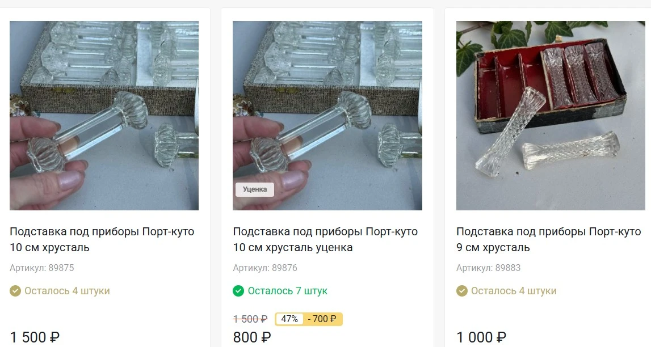This screenshot has height=347, width=651.
Task: Open the '10 см хрусталь уценка' product title
Action: tap(325, 239)
